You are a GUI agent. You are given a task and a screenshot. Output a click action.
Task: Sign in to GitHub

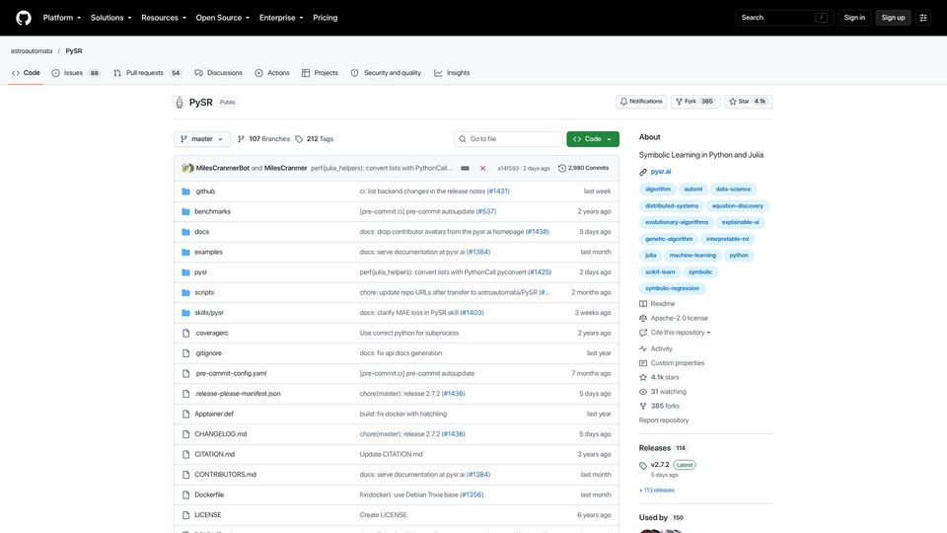pyautogui.click(x=854, y=18)
